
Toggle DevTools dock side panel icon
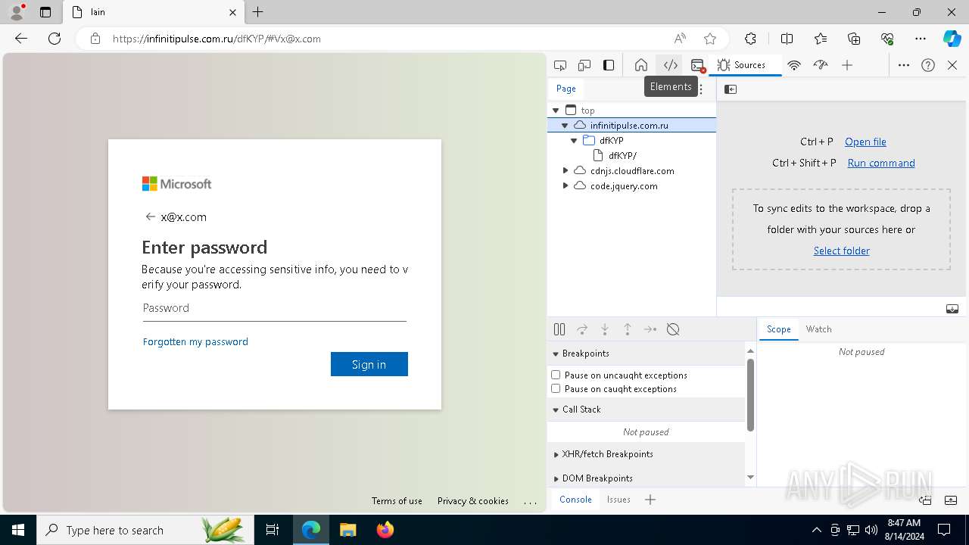click(609, 65)
